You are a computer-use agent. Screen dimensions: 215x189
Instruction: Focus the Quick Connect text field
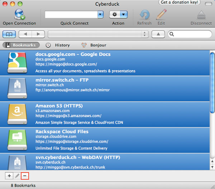[71, 15]
